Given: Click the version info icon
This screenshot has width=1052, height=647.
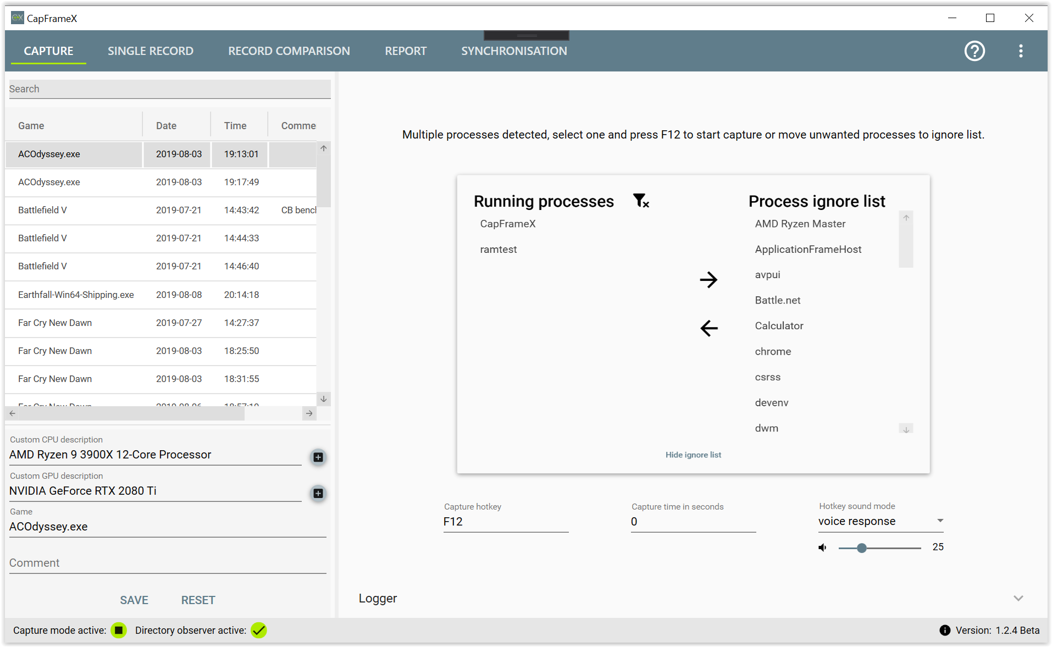Looking at the screenshot, I should point(945,631).
